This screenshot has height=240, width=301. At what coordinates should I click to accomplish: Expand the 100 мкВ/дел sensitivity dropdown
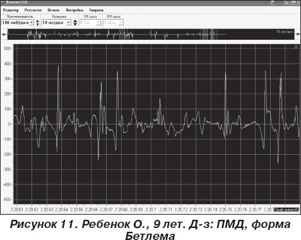click(x=32, y=23)
